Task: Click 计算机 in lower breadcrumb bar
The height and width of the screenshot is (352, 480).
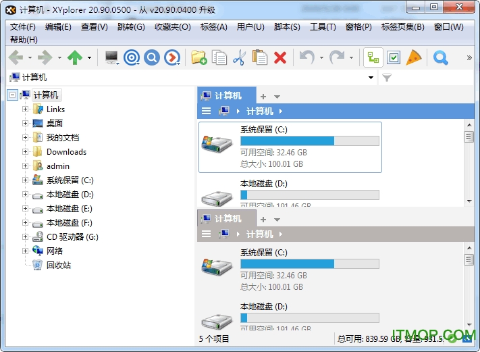Action: (260, 234)
